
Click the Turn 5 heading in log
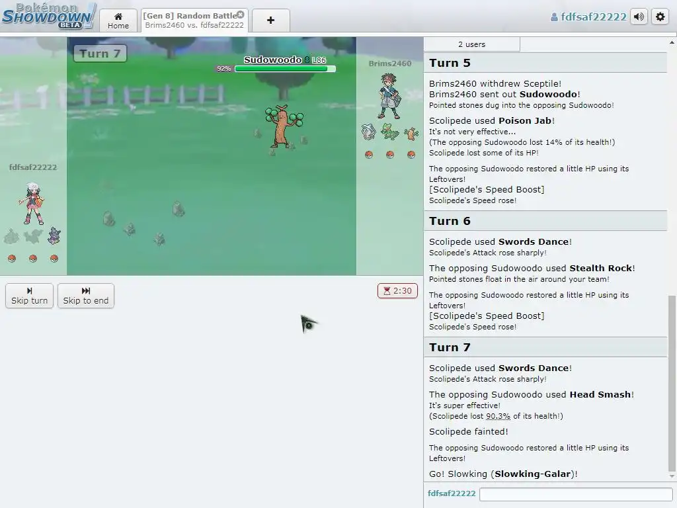click(x=450, y=63)
